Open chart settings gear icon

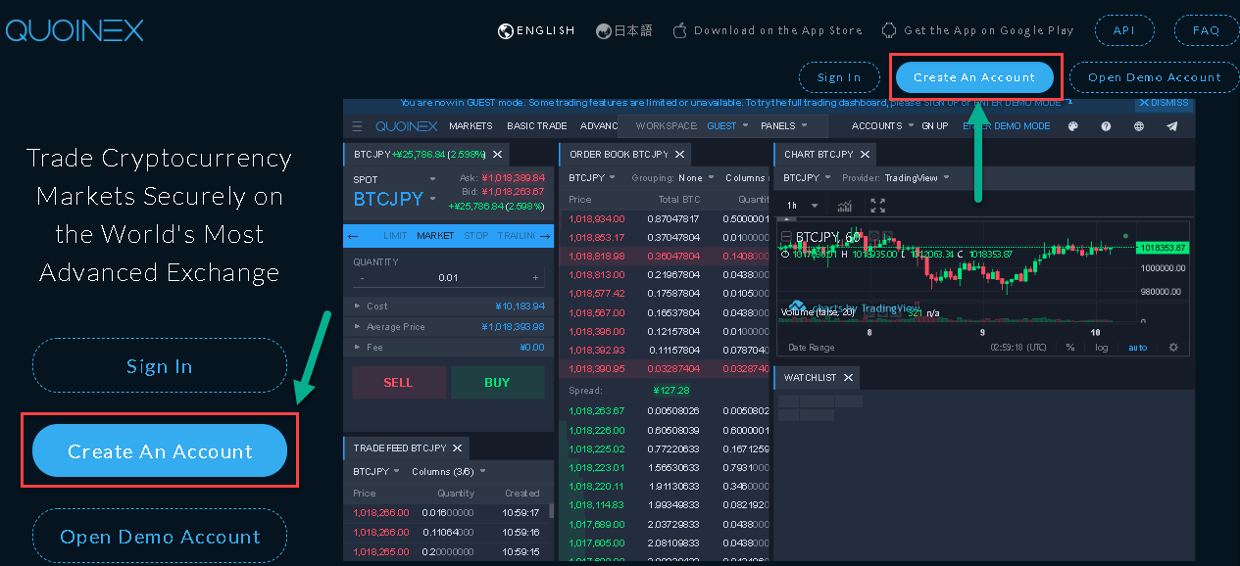[x=1173, y=347]
